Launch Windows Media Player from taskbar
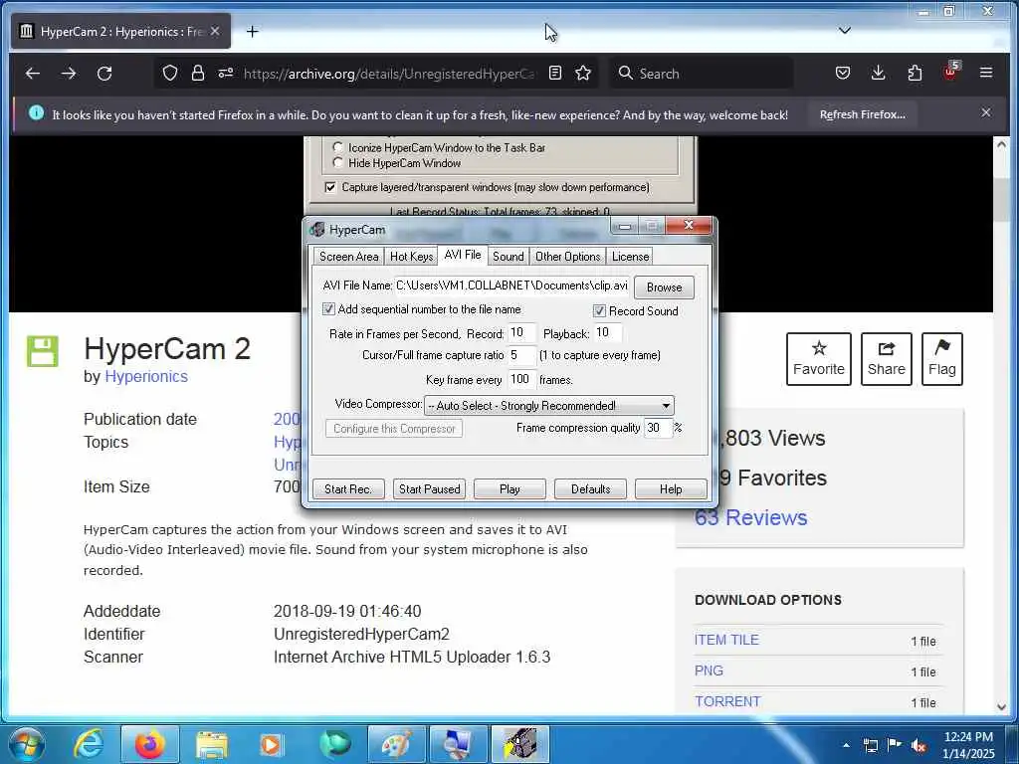Viewport: 1019px width, 764px height. coord(271,745)
